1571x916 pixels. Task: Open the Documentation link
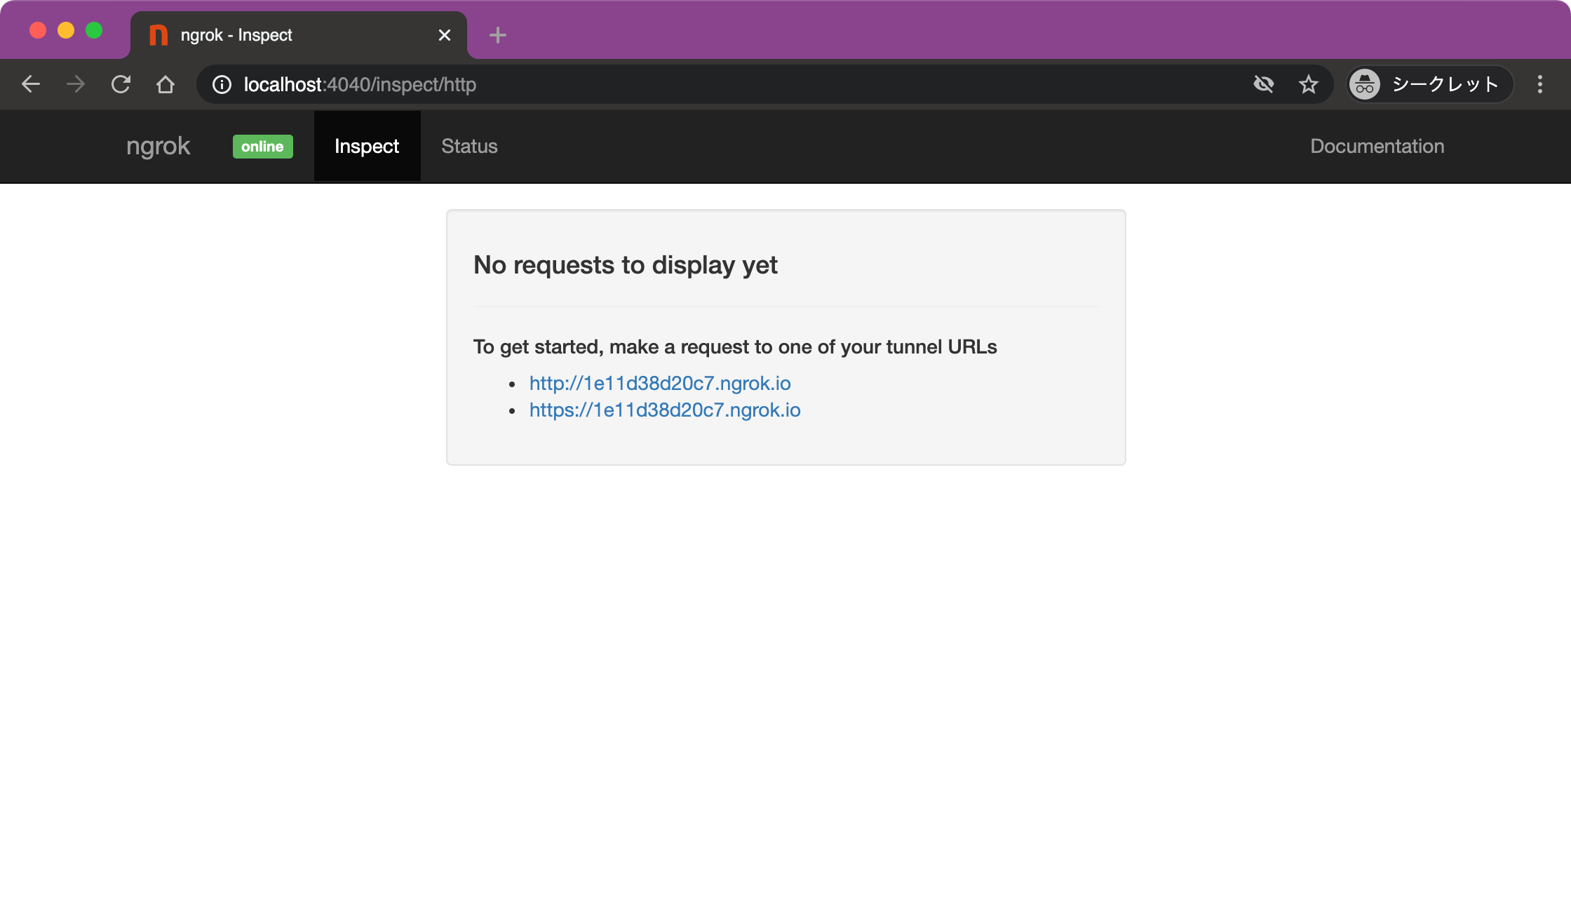[x=1377, y=146]
